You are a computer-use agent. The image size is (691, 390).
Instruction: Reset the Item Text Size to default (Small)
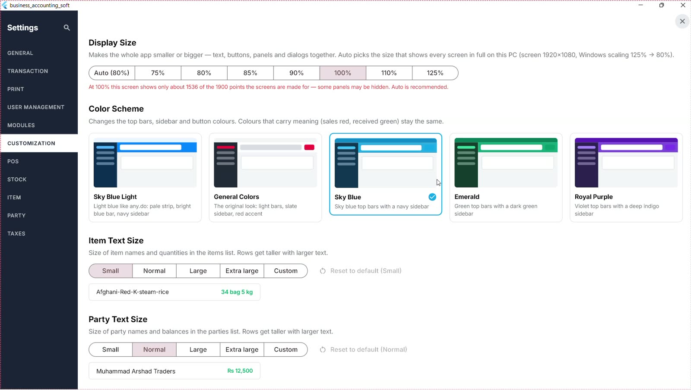(x=361, y=271)
